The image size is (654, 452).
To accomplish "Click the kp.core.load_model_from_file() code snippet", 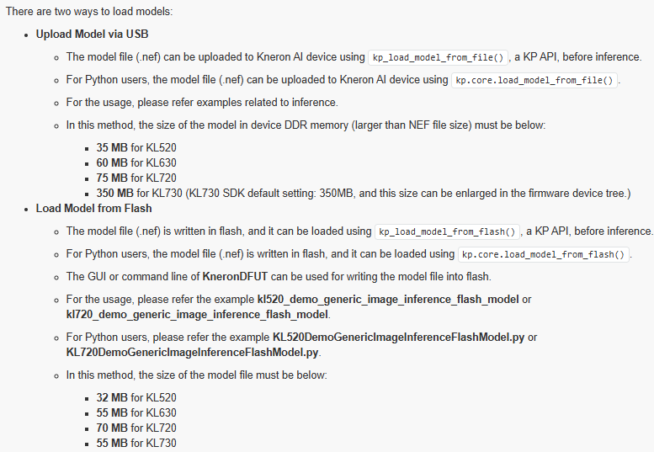I will click(534, 80).
